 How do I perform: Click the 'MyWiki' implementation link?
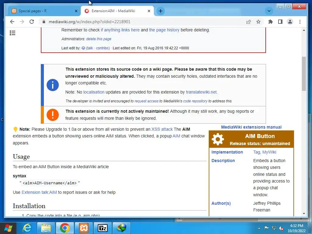(269, 152)
